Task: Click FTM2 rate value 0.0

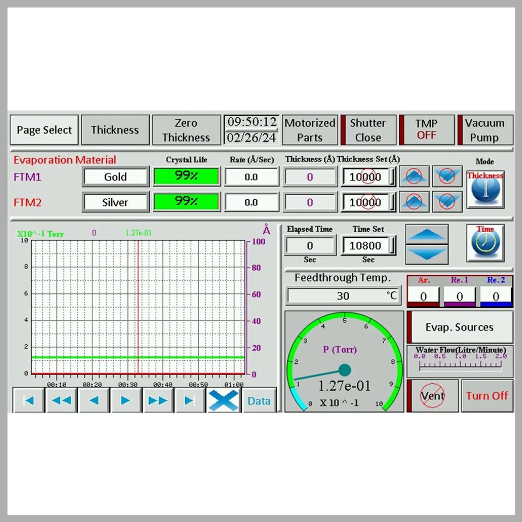Action: coord(251,202)
